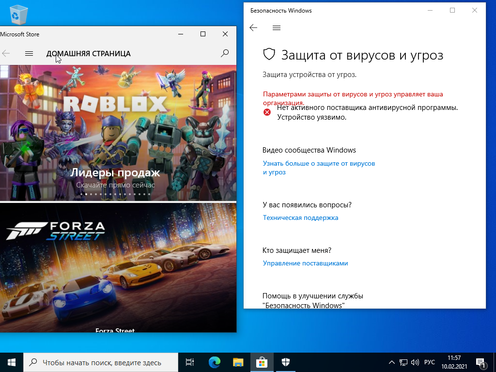The image size is (496, 372).
Task: Open the Windows Security navigation menu icon
Action: [277, 28]
